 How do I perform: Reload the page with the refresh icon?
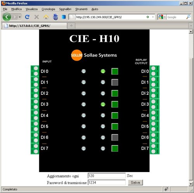click(x=27, y=17)
